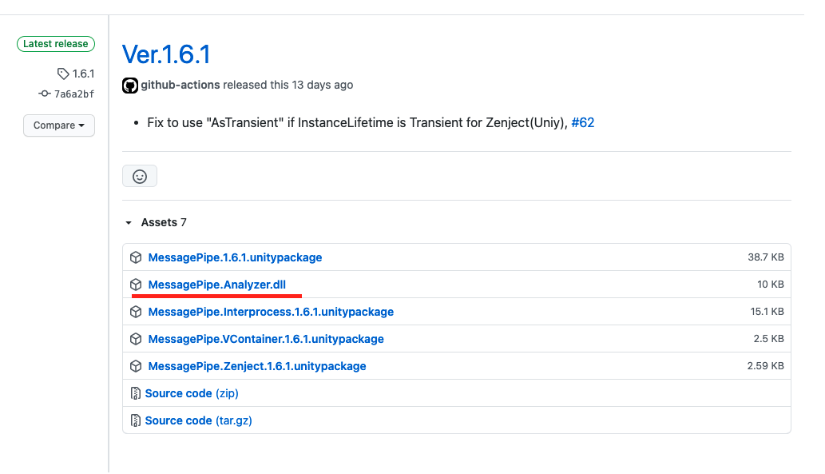Click the AsTransient fix note text
This screenshot has height=474, width=825.
click(x=358, y=123)
